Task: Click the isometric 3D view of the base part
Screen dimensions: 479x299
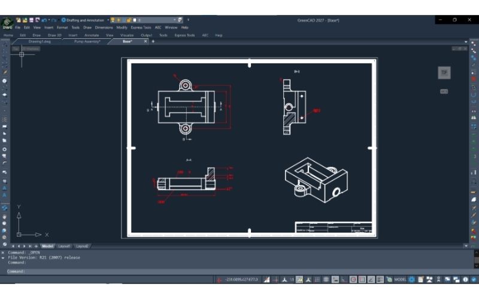Action: 317,180
